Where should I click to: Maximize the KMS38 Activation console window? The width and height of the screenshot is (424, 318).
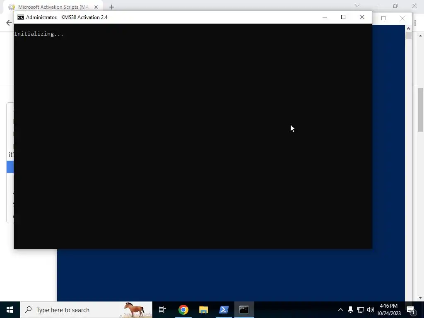(343, 17)
